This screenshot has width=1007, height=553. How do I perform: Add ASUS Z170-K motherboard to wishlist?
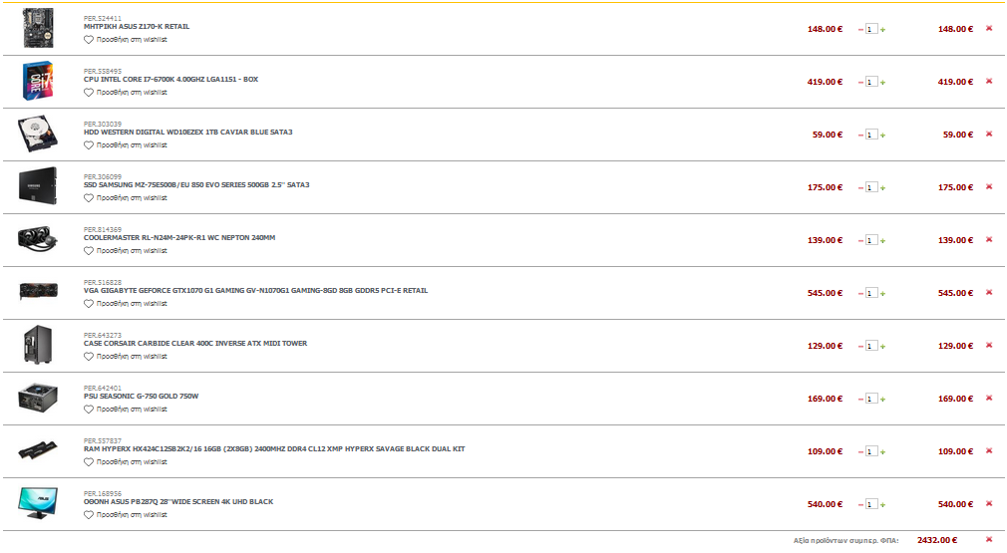(x=126, y=40)
